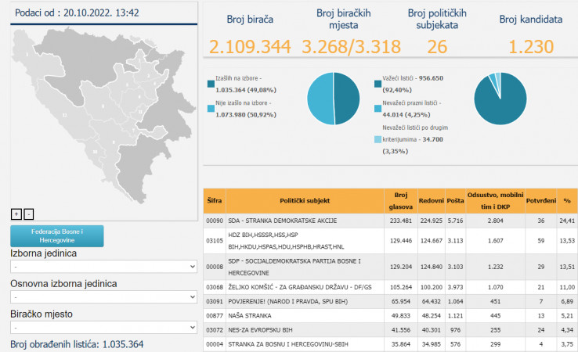This screenshot has width=578, height=352.
Task: Click party code 00877
Action: tap(215, 315)
